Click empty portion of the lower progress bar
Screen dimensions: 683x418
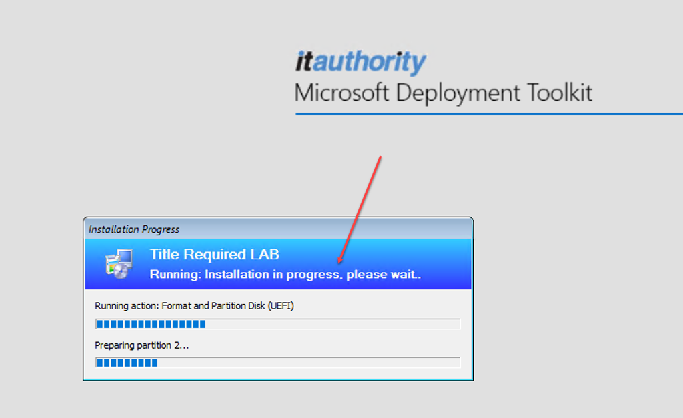(x=308, y=363)
